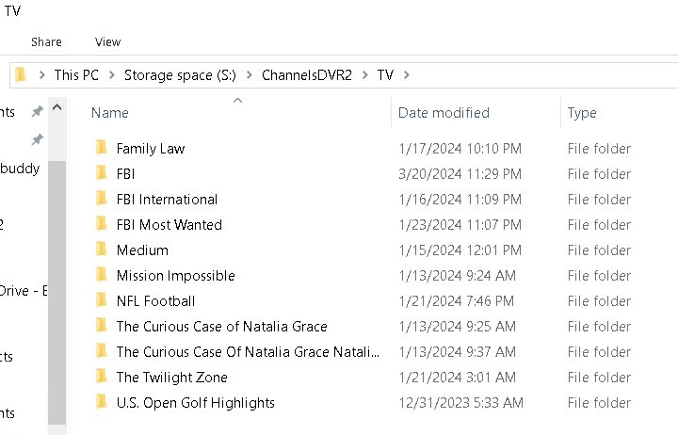
Task: Open the View ribbon tab
Action: (x=108, y=41)
